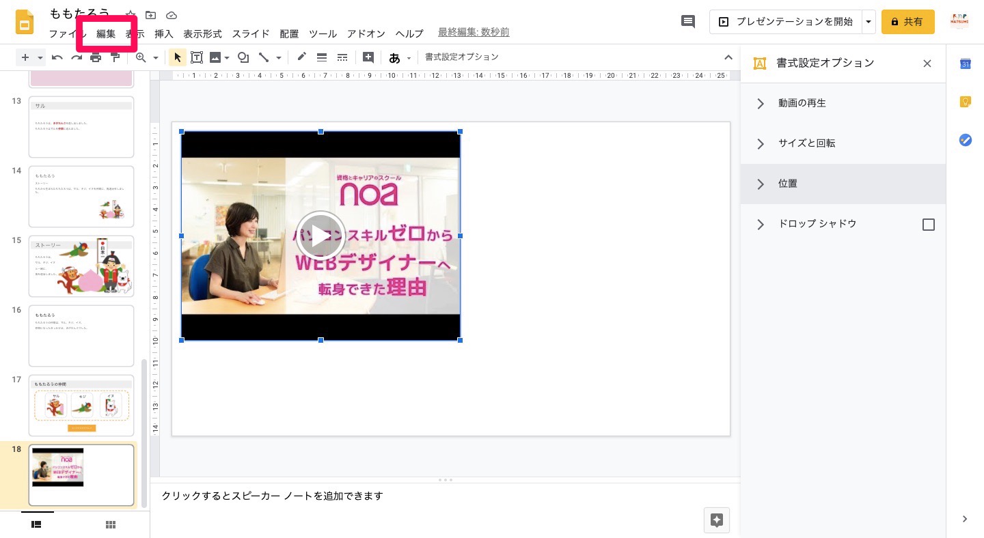This screenshot has width=984, height=538.
Task: Check the cloud save status icon
Action: pos(172,15)
